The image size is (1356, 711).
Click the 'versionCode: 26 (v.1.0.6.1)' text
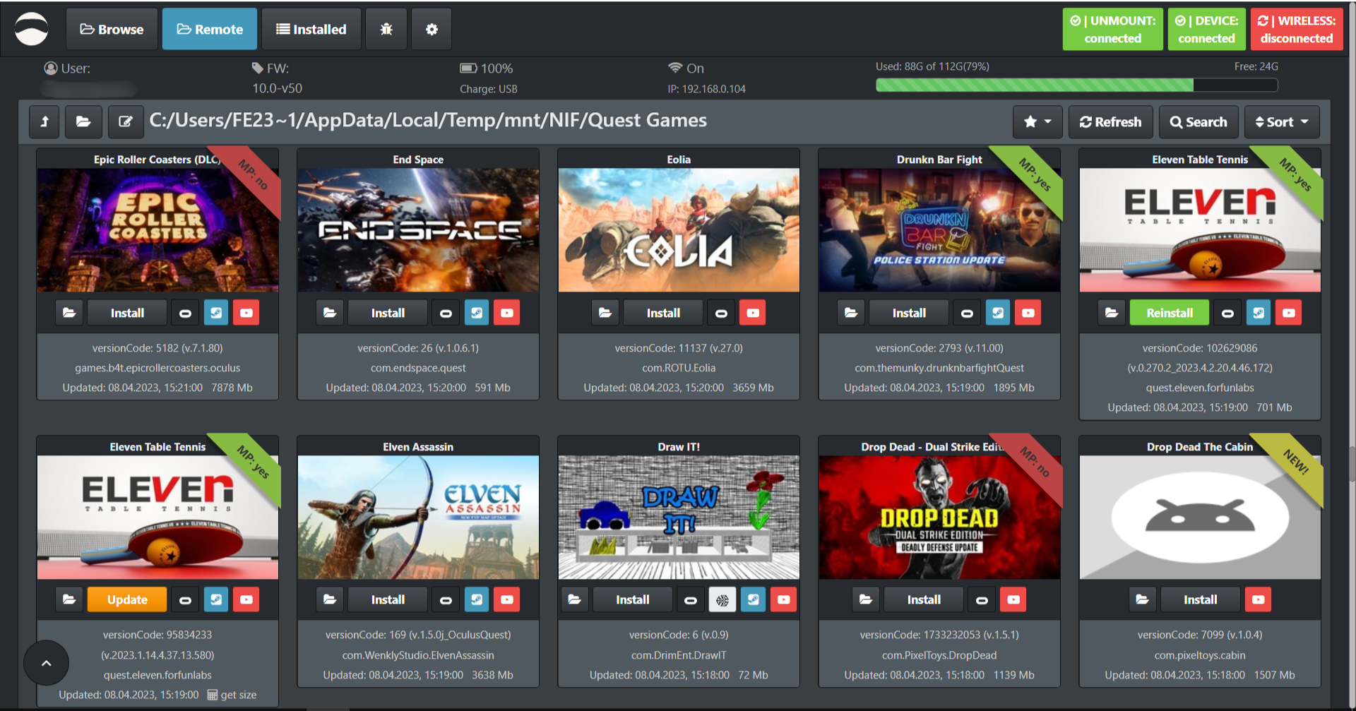pyautogui.click(x=418, y=348)
